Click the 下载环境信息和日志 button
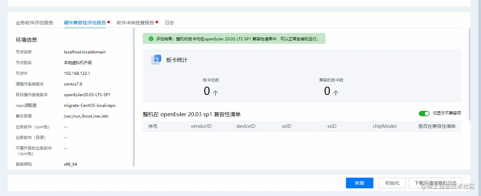 click(436, 183)
